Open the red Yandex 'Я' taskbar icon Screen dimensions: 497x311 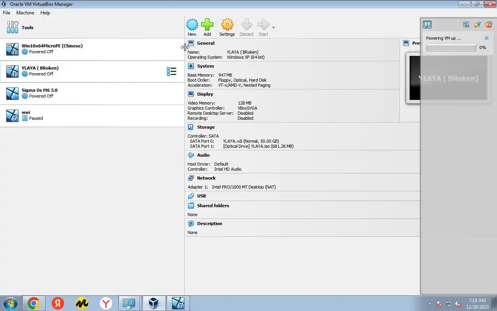point(58,303)
